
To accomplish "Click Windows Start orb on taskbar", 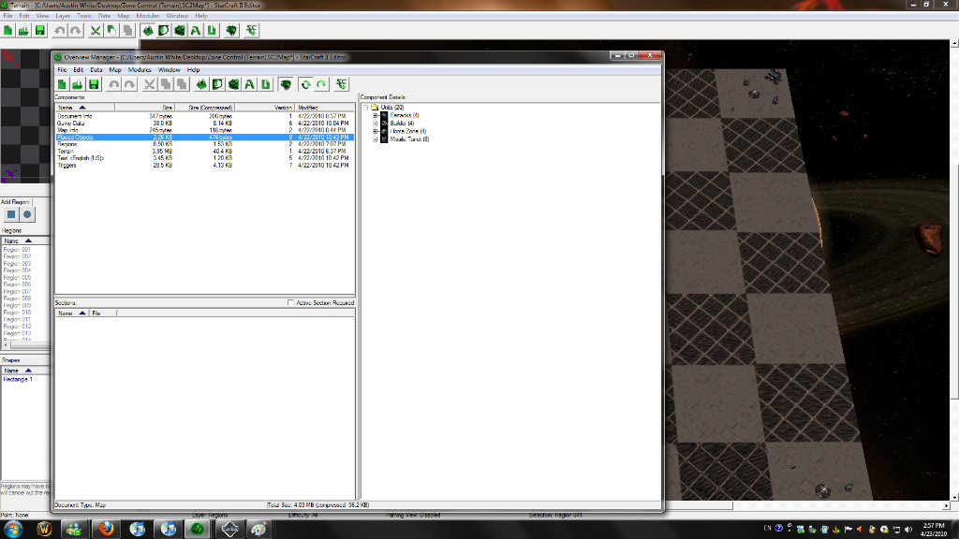I will [13, 529].
